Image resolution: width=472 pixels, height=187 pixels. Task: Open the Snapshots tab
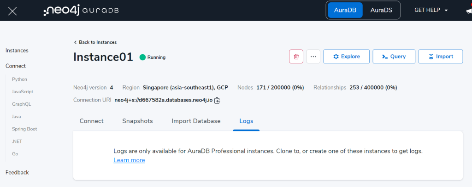(x=137, y=121)
